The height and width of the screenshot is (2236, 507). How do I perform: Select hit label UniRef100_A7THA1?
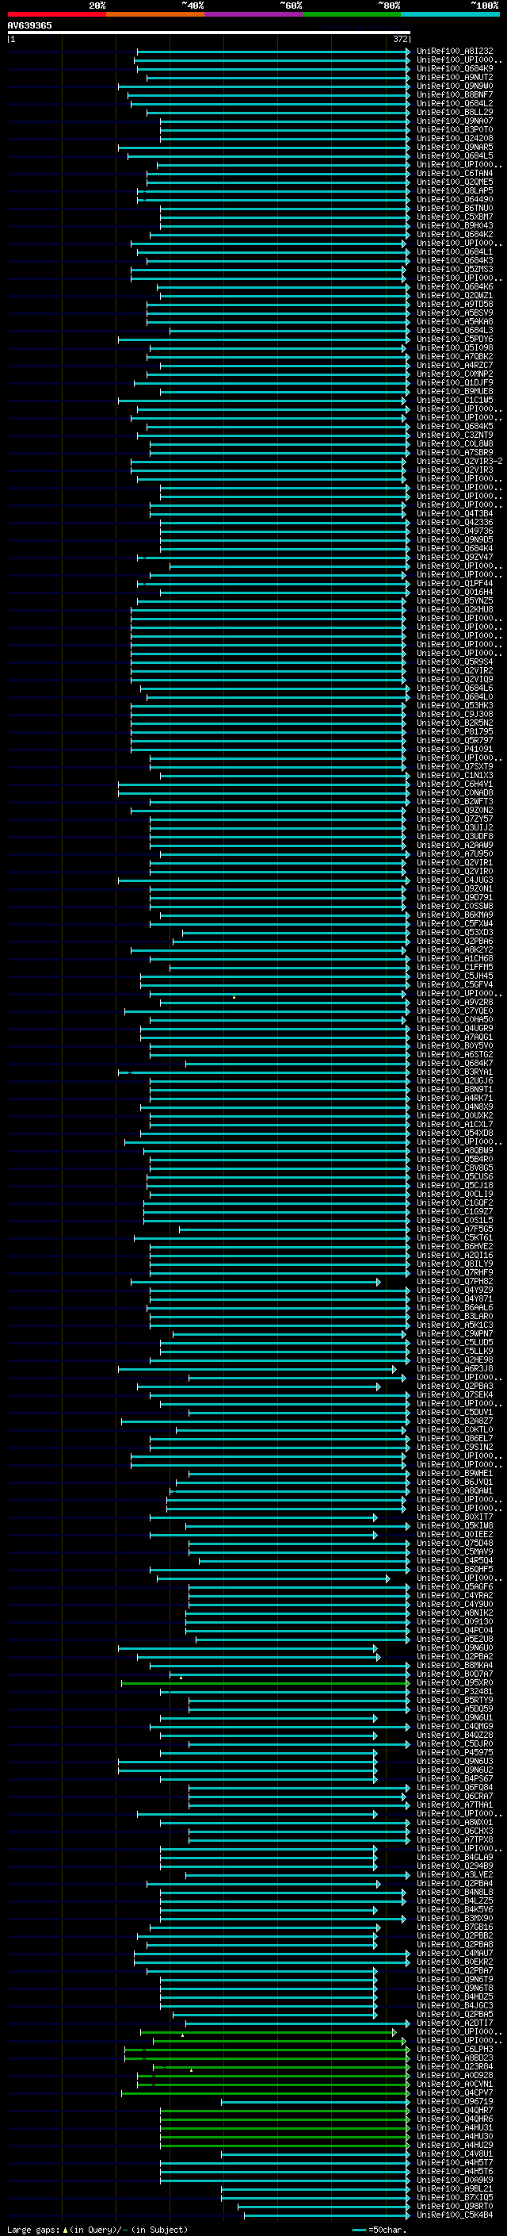click(455, 1805)
